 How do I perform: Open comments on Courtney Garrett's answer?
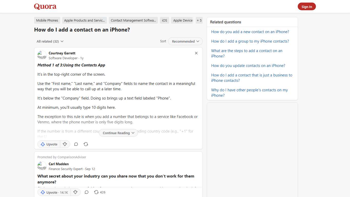pos(76,144)
